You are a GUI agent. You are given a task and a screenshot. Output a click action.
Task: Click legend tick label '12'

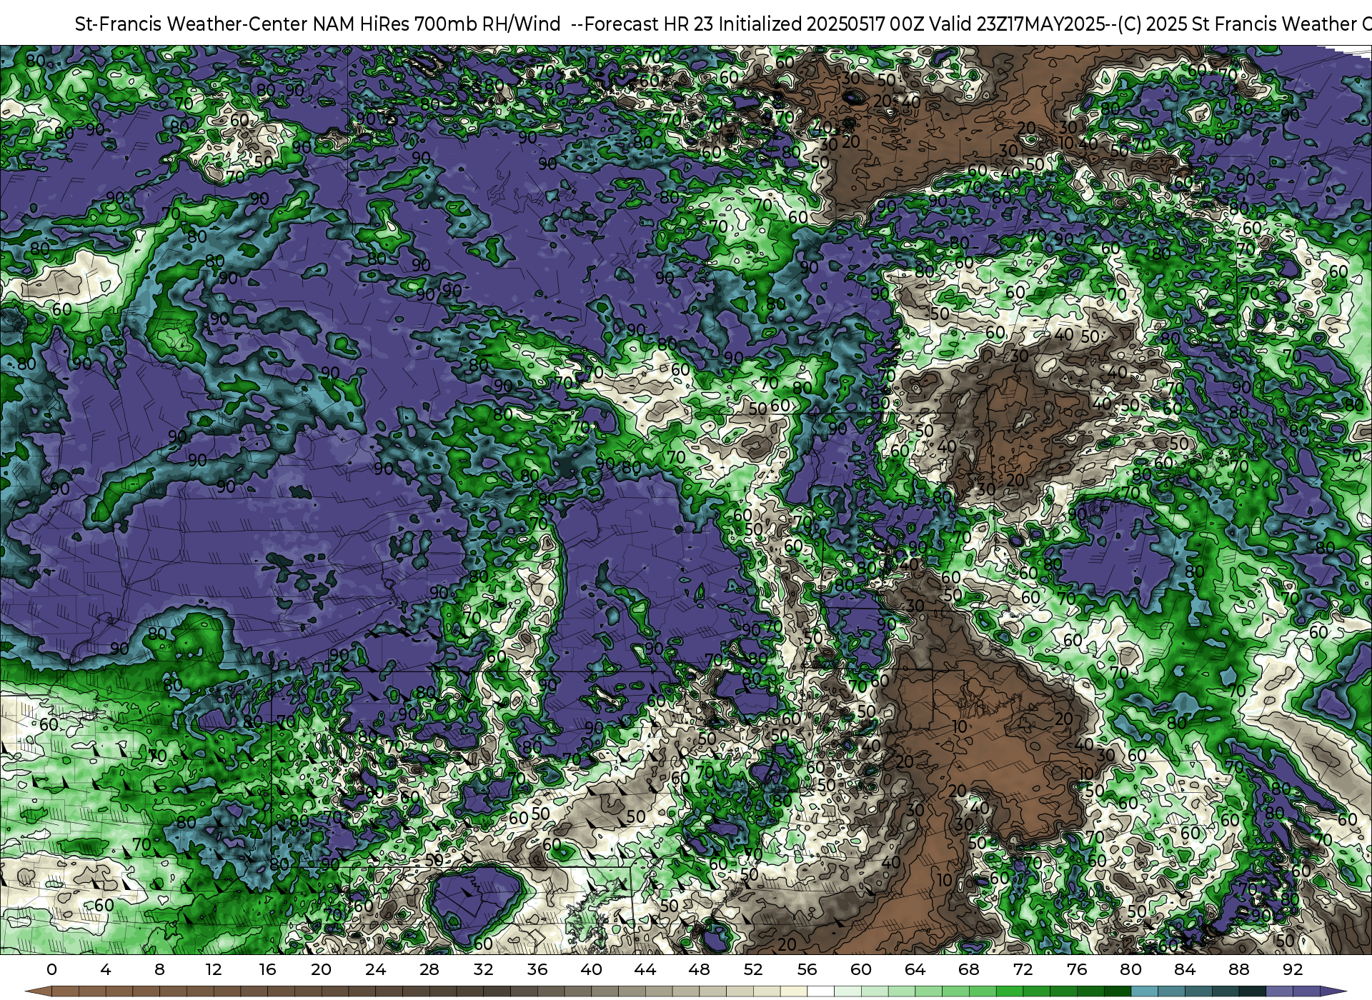[x=214, y=970]
